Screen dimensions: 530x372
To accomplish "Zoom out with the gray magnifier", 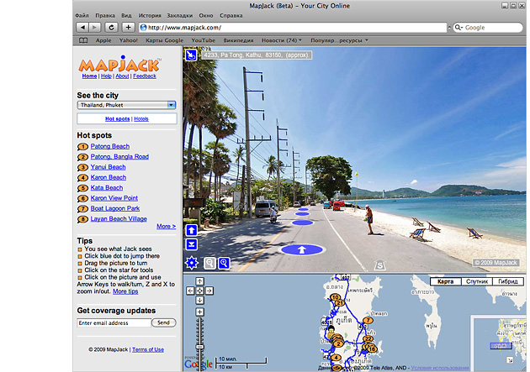I will pos(209,263).
